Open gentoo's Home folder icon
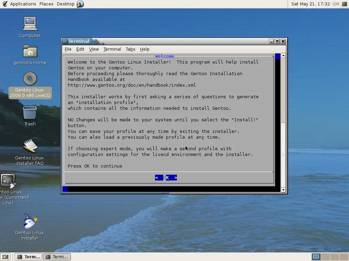349x261 pixels. click(x=30, y=51)
